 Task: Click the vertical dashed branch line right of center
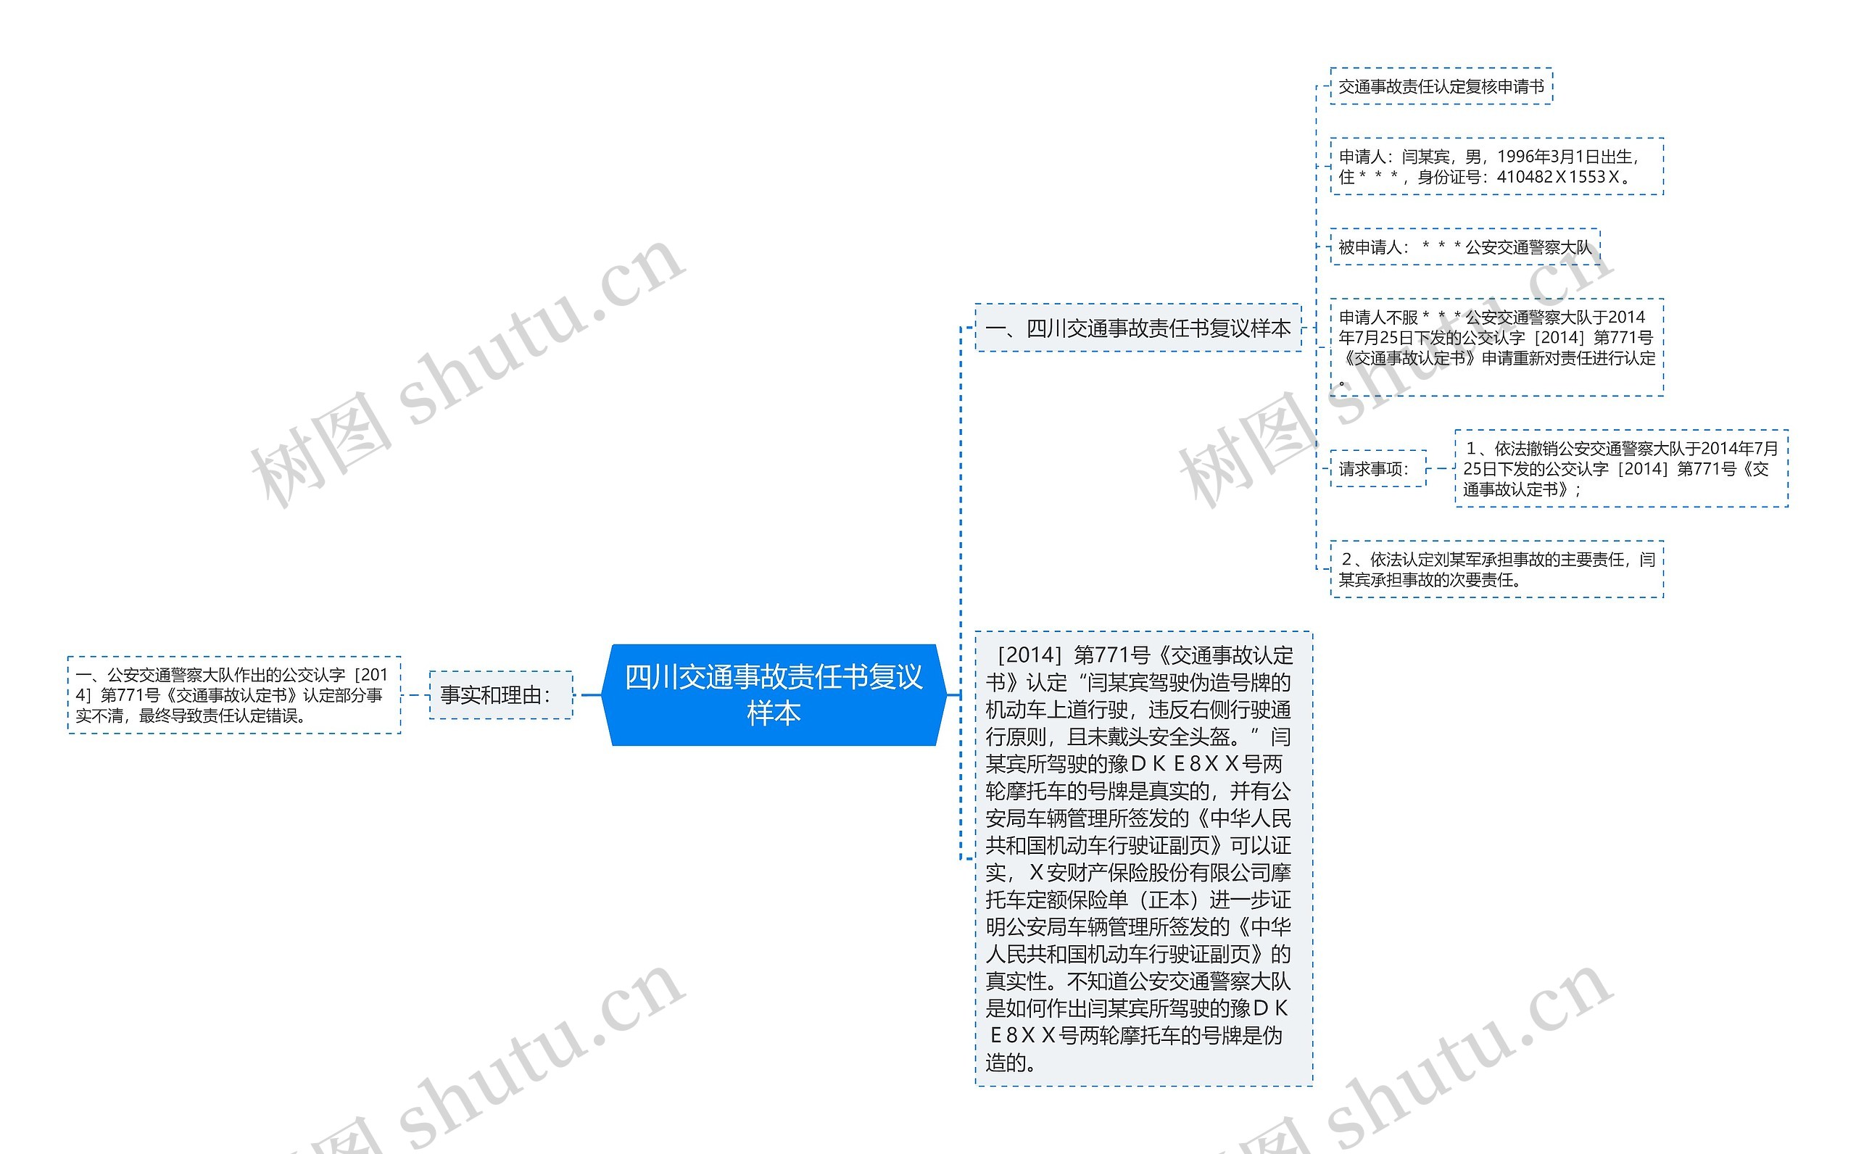tap(961, 534)
